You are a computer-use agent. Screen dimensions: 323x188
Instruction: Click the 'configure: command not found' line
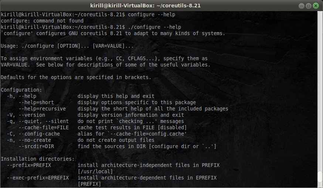coord(42,21)
